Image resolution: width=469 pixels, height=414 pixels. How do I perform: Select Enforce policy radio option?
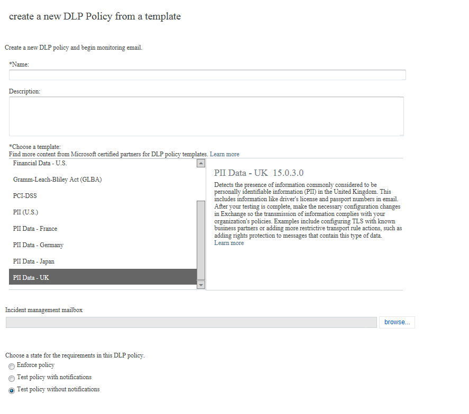(x=12, y=366)
